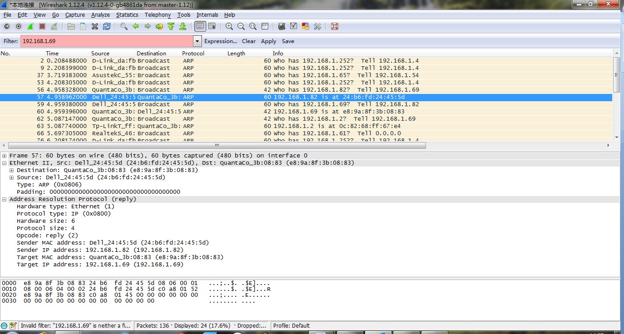624x334 pixels.
Task: Go back in packet history arrow
Action: 135,26
